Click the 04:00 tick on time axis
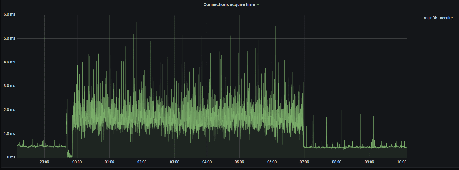 pos(207,162)
